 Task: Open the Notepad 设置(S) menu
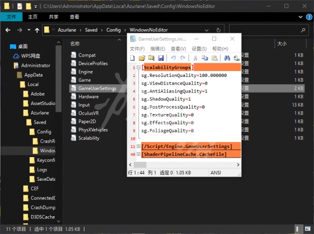point(199,49)
